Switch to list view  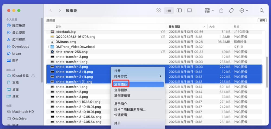[x=169, y=11]
